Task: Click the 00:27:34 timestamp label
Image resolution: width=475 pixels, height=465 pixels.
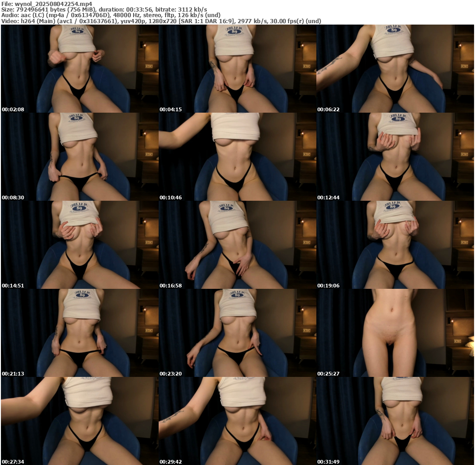Action: tap(13, 462)
